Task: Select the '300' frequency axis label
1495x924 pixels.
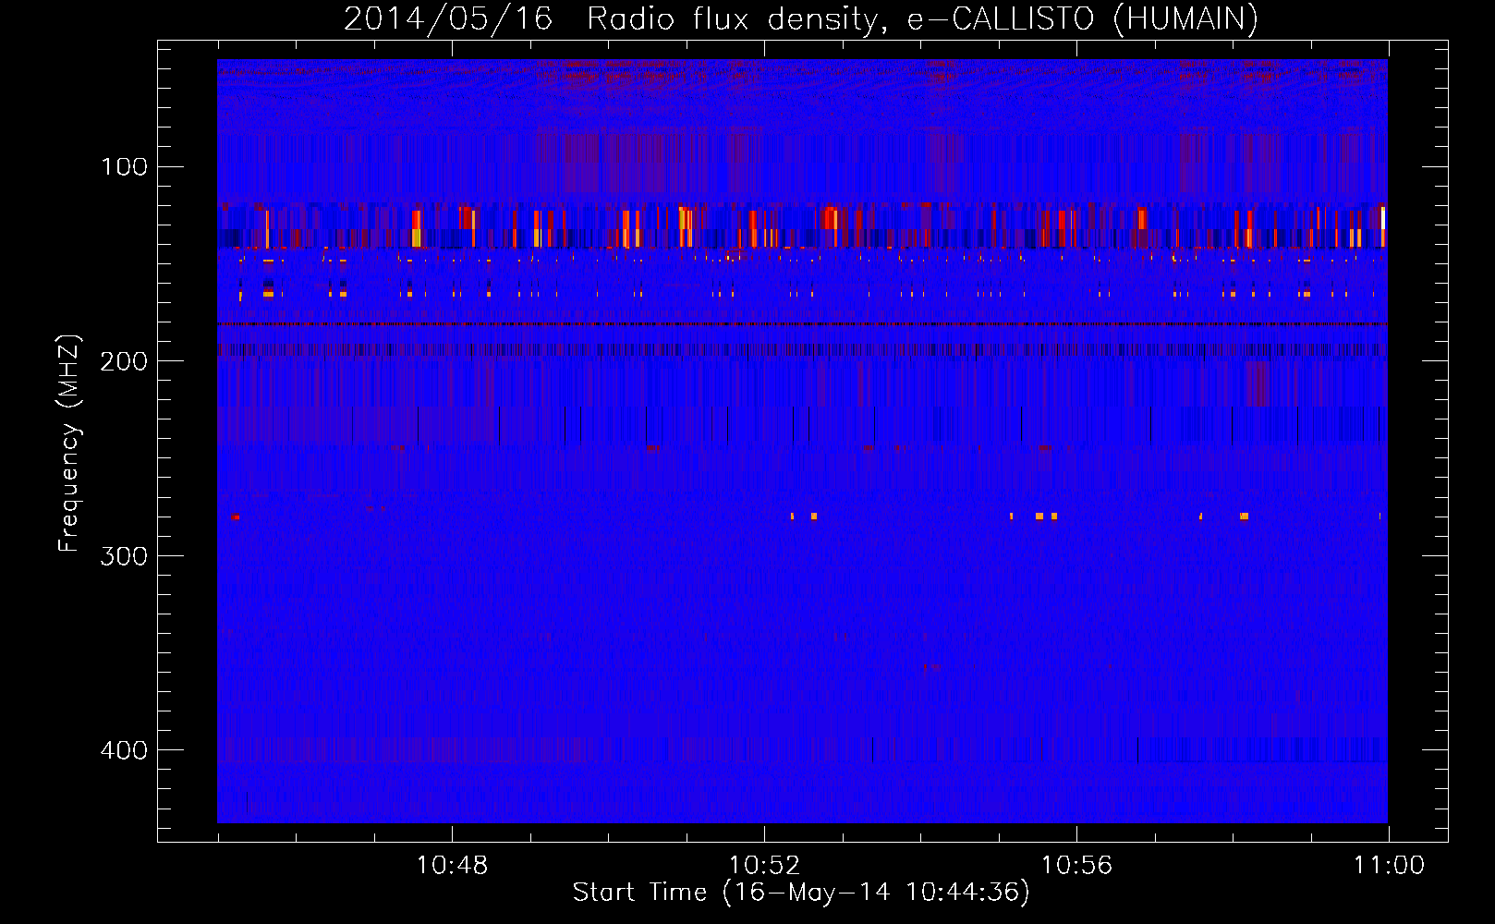Action: [125, 555]
